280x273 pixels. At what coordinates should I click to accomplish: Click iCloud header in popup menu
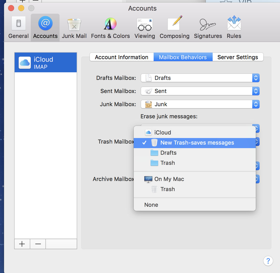click(x=195, y=132)
